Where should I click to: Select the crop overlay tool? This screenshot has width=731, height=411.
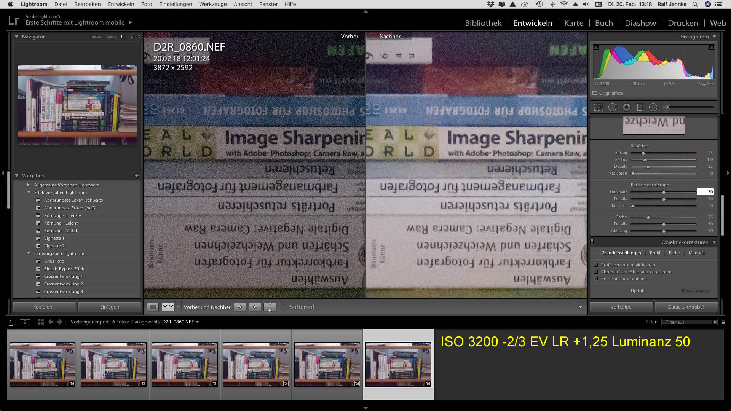[599, 107]
